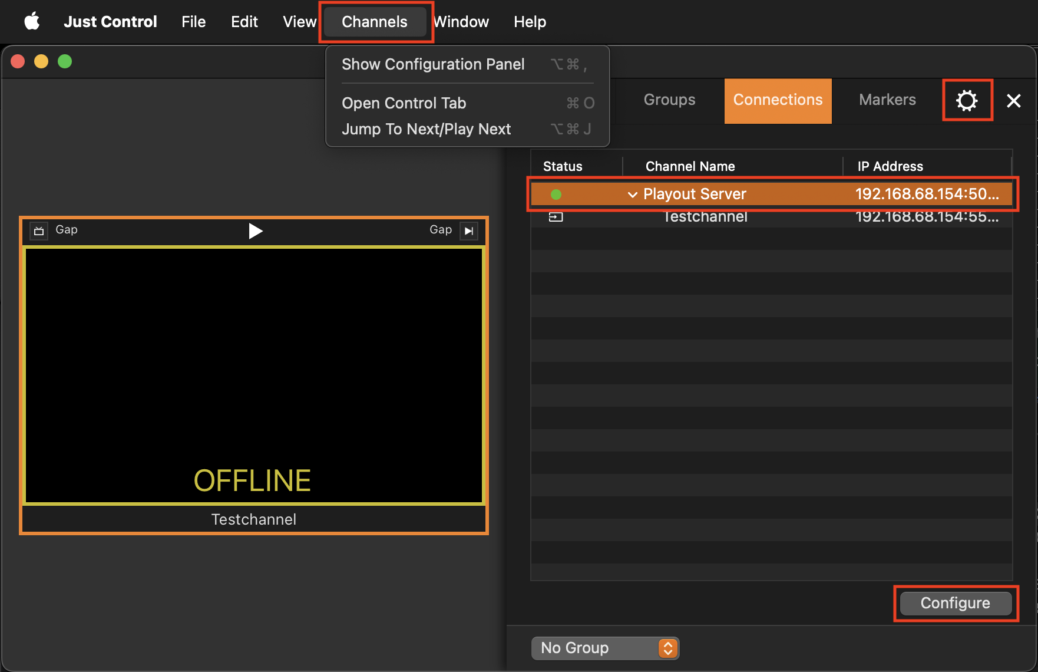Open the Window menu
Viewport: 1038px width, 672px height.
pos(461,22)
